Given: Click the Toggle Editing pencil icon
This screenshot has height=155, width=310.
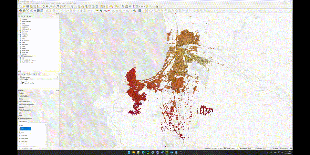Looking at the screenshot, I should click(x=50, y=10).
